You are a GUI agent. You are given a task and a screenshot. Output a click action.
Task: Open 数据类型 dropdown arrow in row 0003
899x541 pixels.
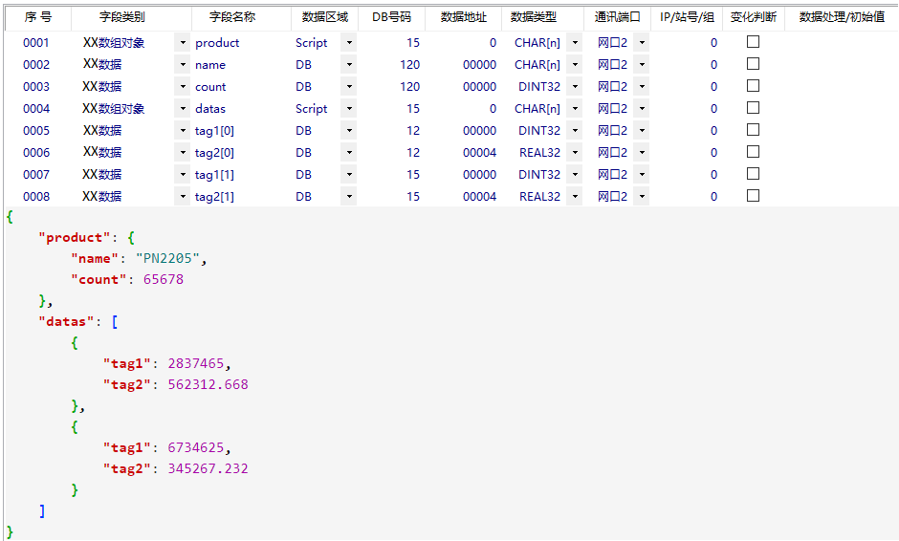[x=574, y=87]
